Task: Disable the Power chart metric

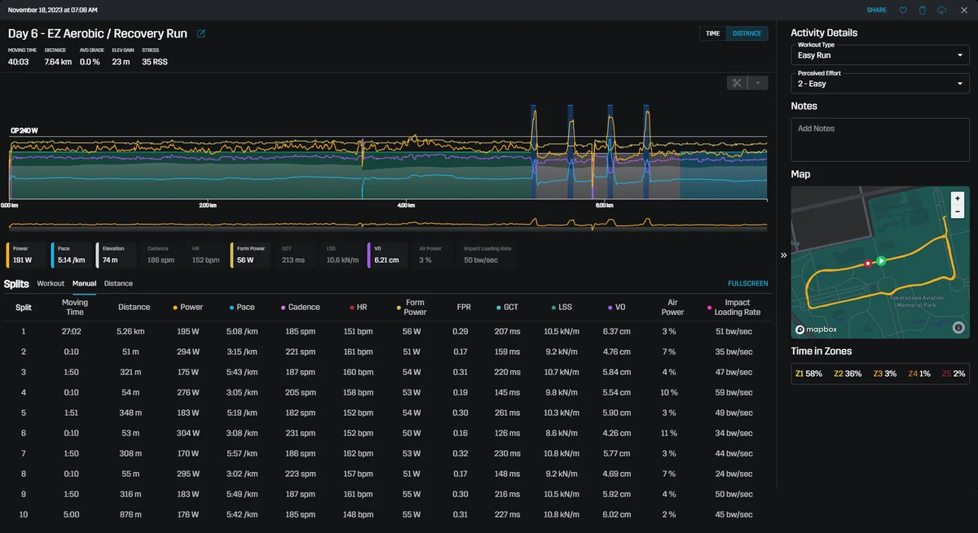Action: (x=27, y=256)
